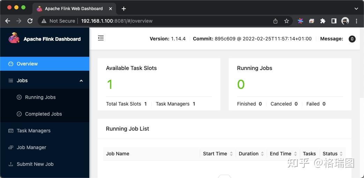The width and height of the screenshot is (364, 178).
Task: Click the share page icon in address bar
Action: (x=275, y=21)
